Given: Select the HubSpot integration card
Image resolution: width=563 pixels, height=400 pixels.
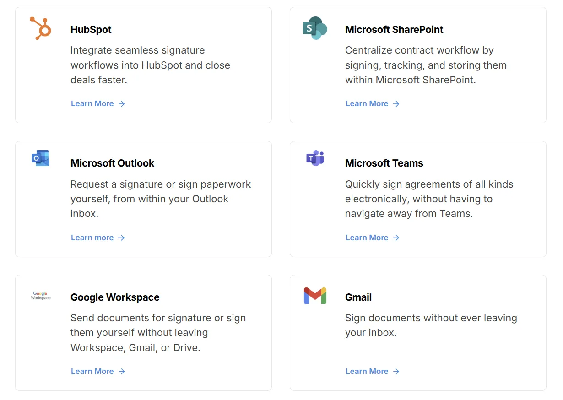Looking at the screenshot, I should 143,65.
